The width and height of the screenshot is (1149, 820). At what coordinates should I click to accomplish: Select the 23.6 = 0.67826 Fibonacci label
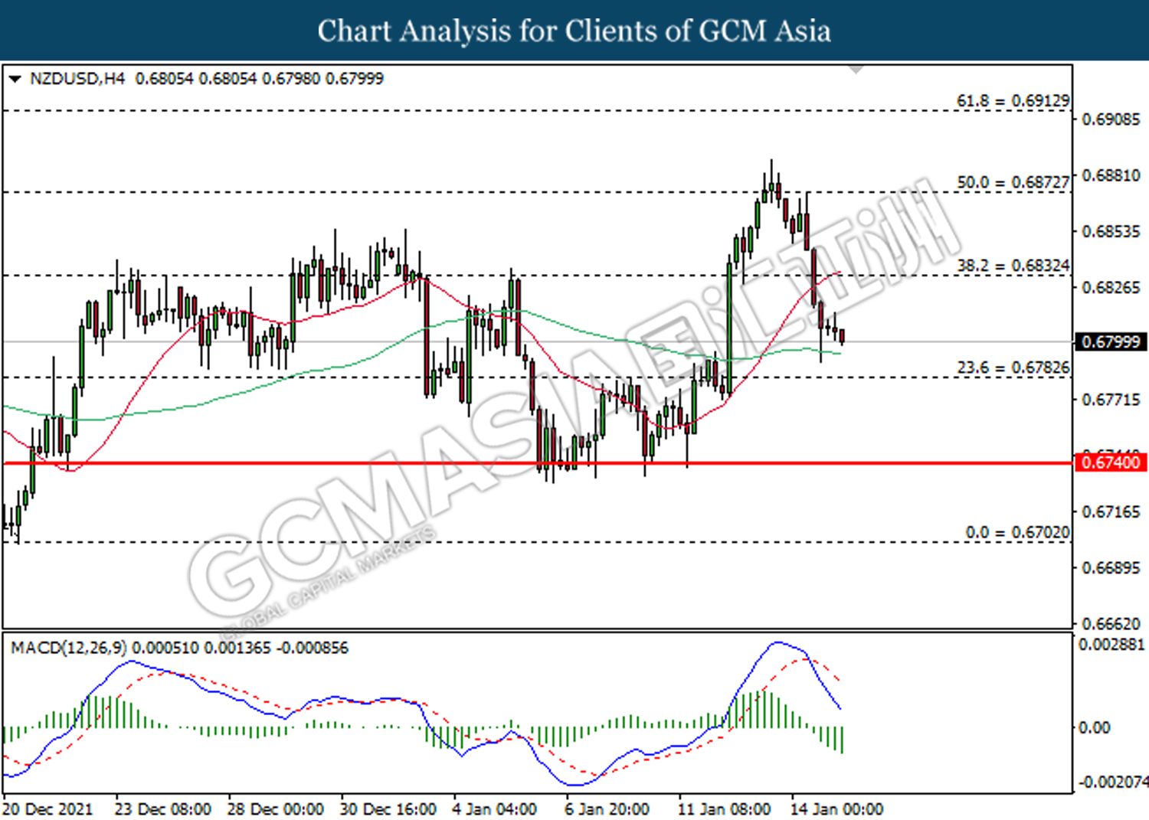[x=1013, y=368]
